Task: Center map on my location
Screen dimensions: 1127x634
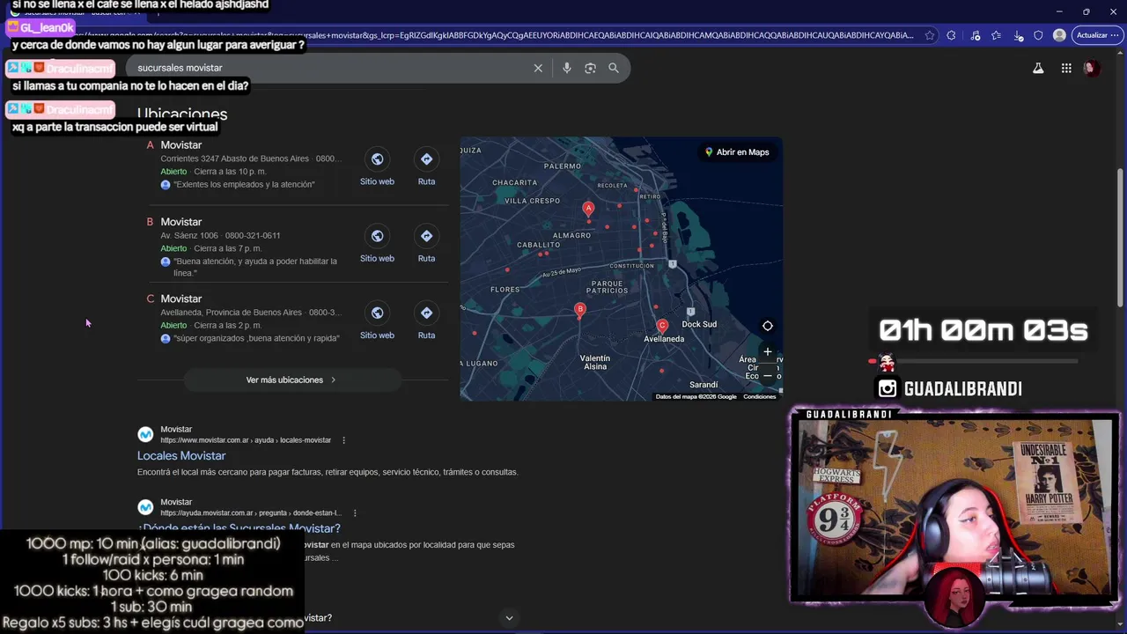Action: coord(767,326)
